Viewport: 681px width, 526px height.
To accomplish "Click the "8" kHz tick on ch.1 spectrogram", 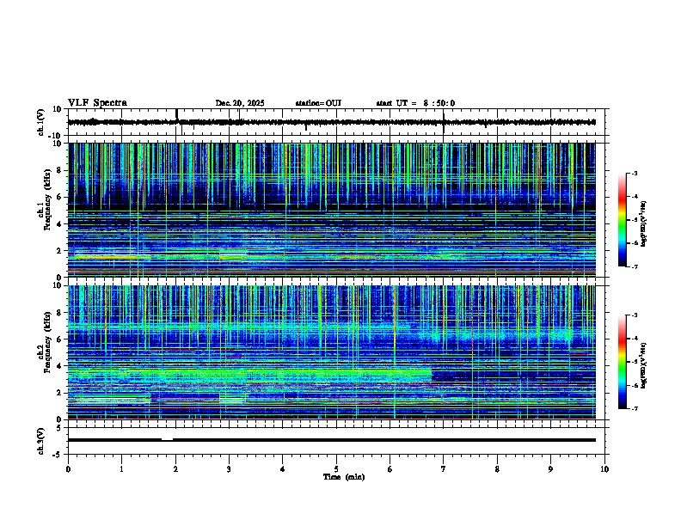I will pos(60,170).
